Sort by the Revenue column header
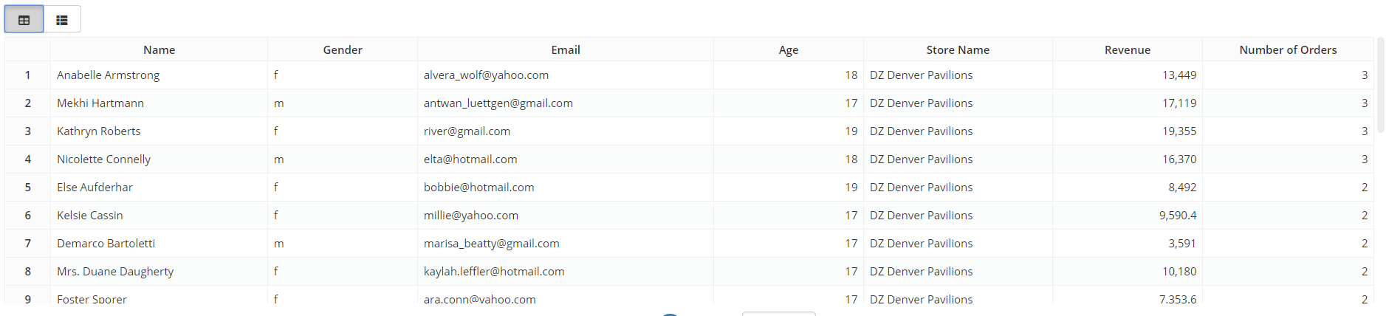This screenshot has width=1386, height=316. (x=1127, y=50)
